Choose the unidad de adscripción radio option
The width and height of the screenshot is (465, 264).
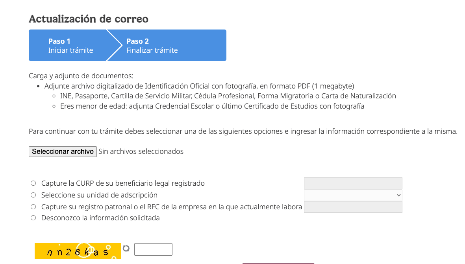(33, 195)
